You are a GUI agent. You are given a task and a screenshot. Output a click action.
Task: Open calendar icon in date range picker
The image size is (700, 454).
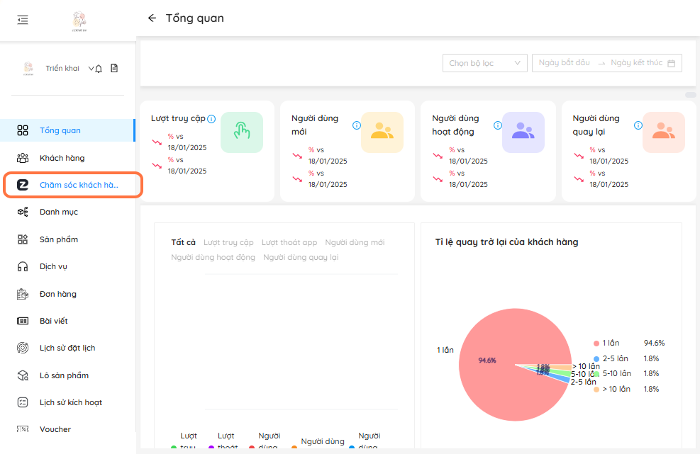[671, 63]
